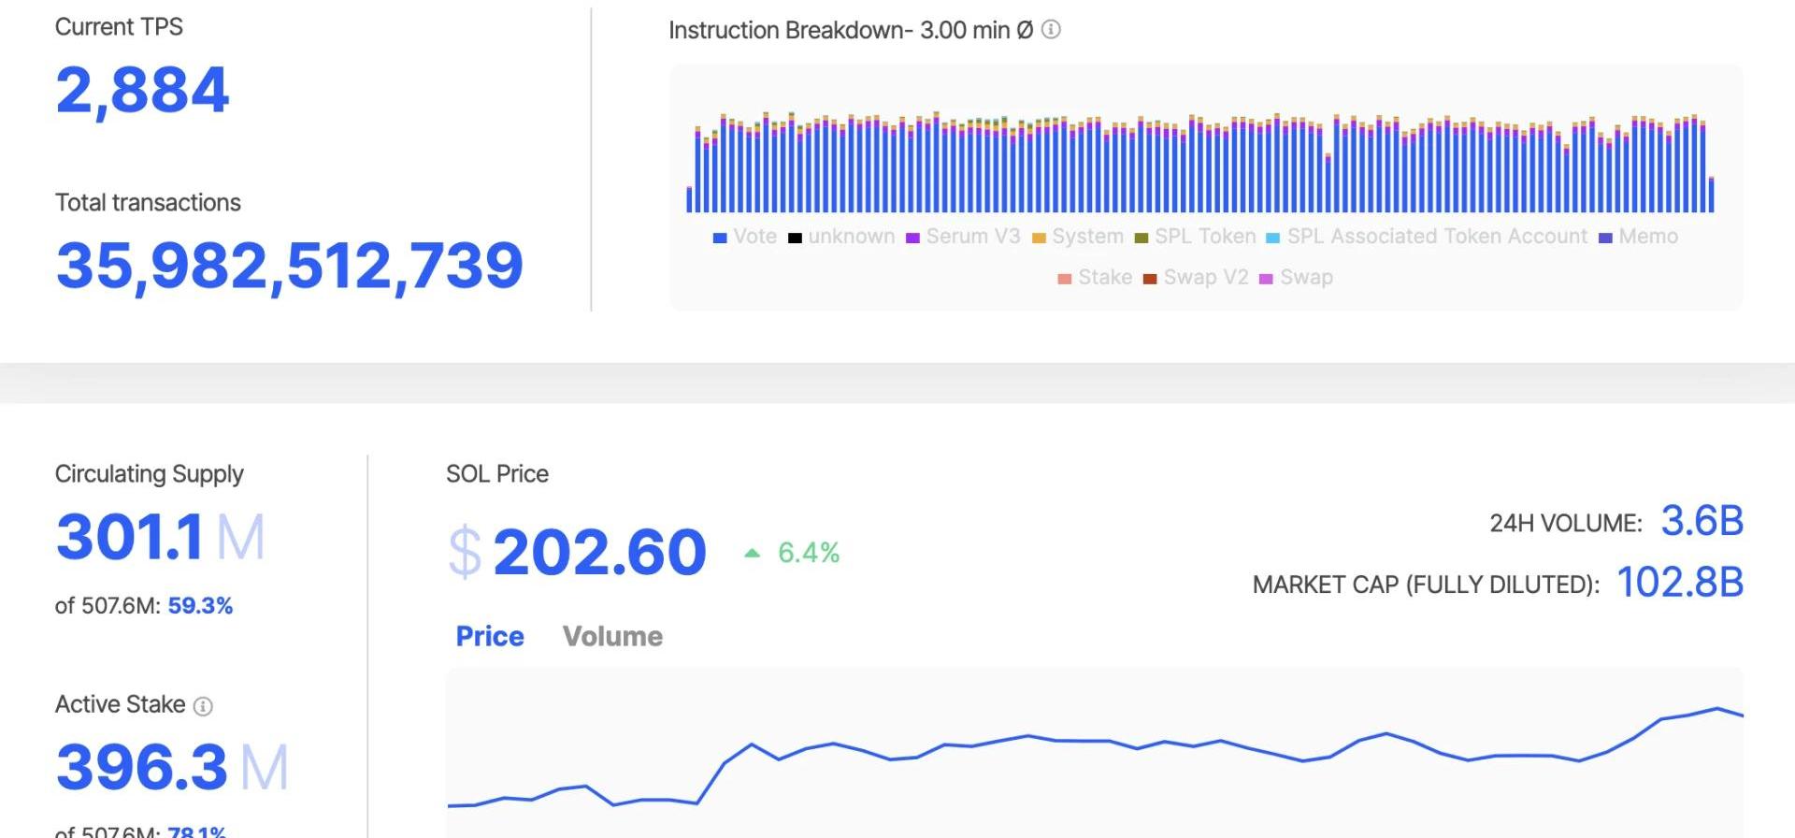
Task: Click the info icon beside Instruction Breakdown
Action: pos(1051,30)
